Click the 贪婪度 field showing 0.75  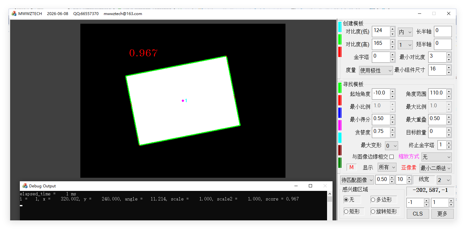point(381,132)
